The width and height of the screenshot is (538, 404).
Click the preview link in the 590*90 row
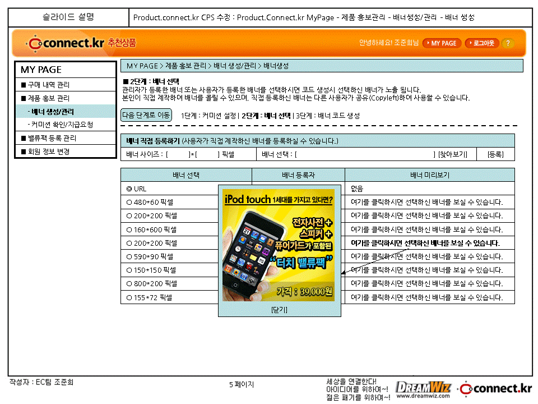[x=426, y=256]
